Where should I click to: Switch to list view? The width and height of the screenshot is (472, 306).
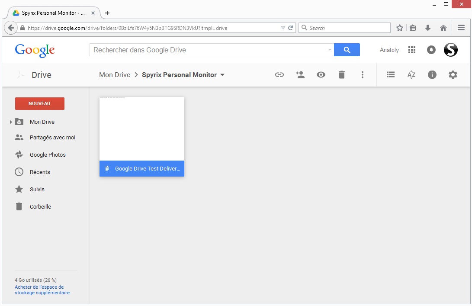(x=390, y=74)
